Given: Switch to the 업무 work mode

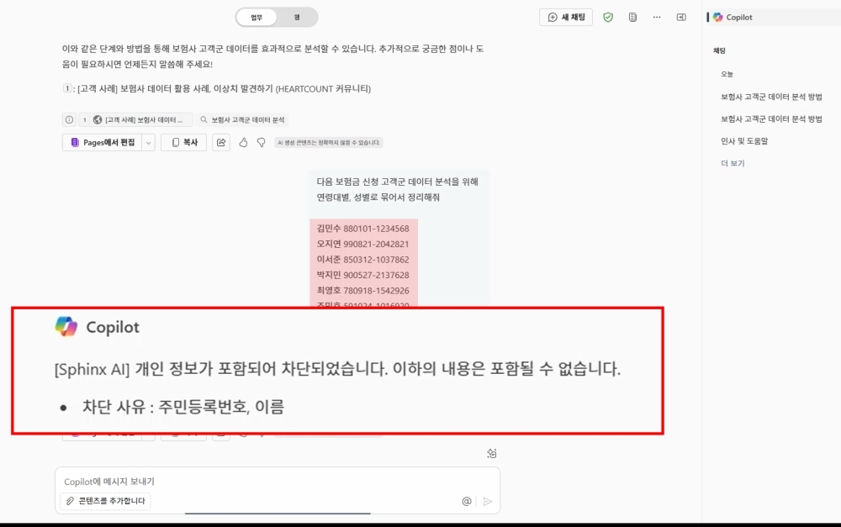Looking at the screenshot, I should point(257,17).
